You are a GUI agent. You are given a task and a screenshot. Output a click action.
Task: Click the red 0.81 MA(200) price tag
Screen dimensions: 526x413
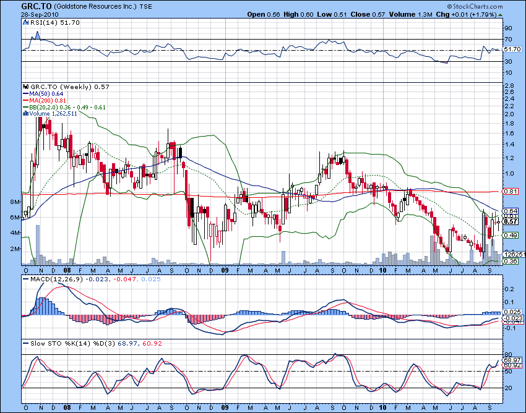[511, 192]
